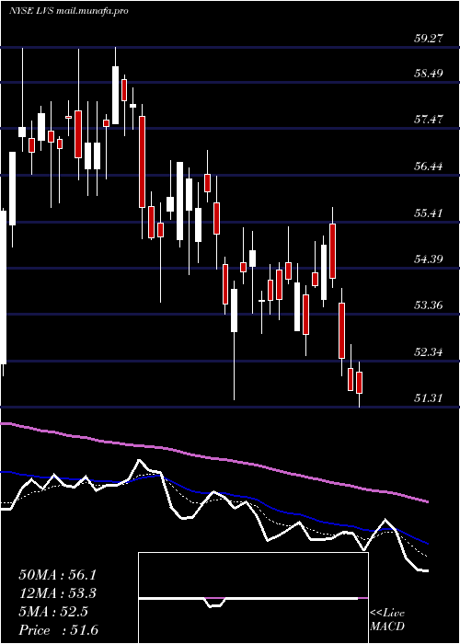Click the 57.47 price axis label

(428, 120)
